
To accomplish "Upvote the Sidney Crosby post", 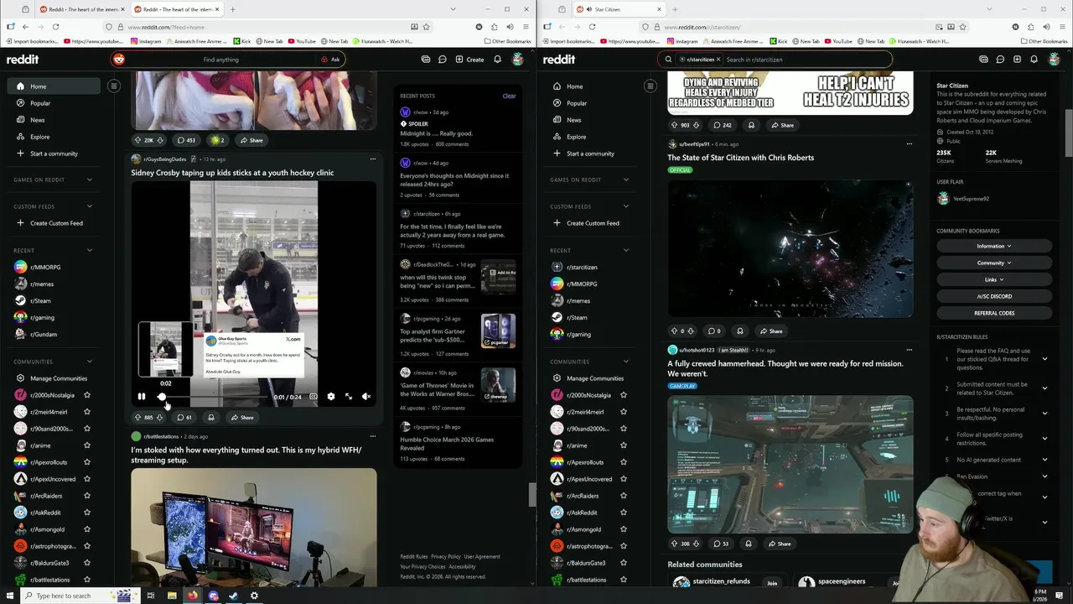I will 137,417.
